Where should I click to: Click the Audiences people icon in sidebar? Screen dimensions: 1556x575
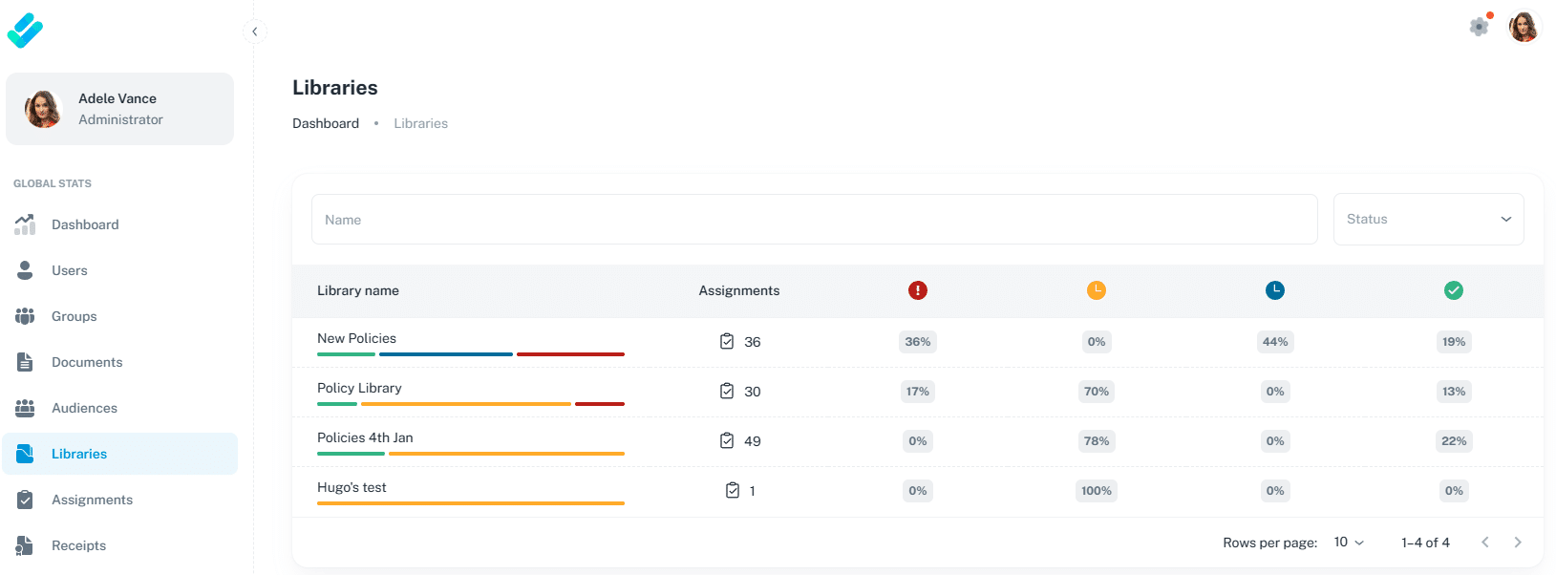tap(25, 408)
